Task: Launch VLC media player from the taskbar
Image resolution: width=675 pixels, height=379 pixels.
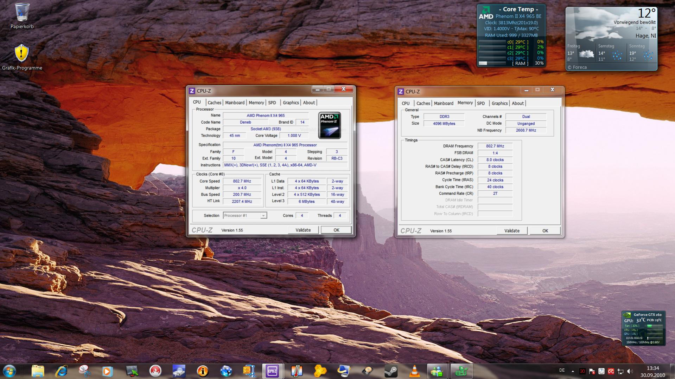Action: pyautogui.click(x=414, y=371)
